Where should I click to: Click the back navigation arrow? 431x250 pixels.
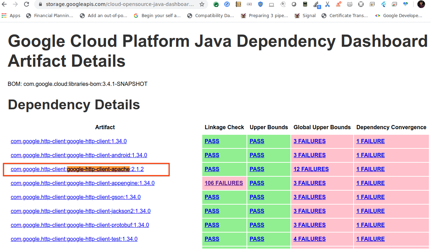pyautogui.click(x=4, y=5)
